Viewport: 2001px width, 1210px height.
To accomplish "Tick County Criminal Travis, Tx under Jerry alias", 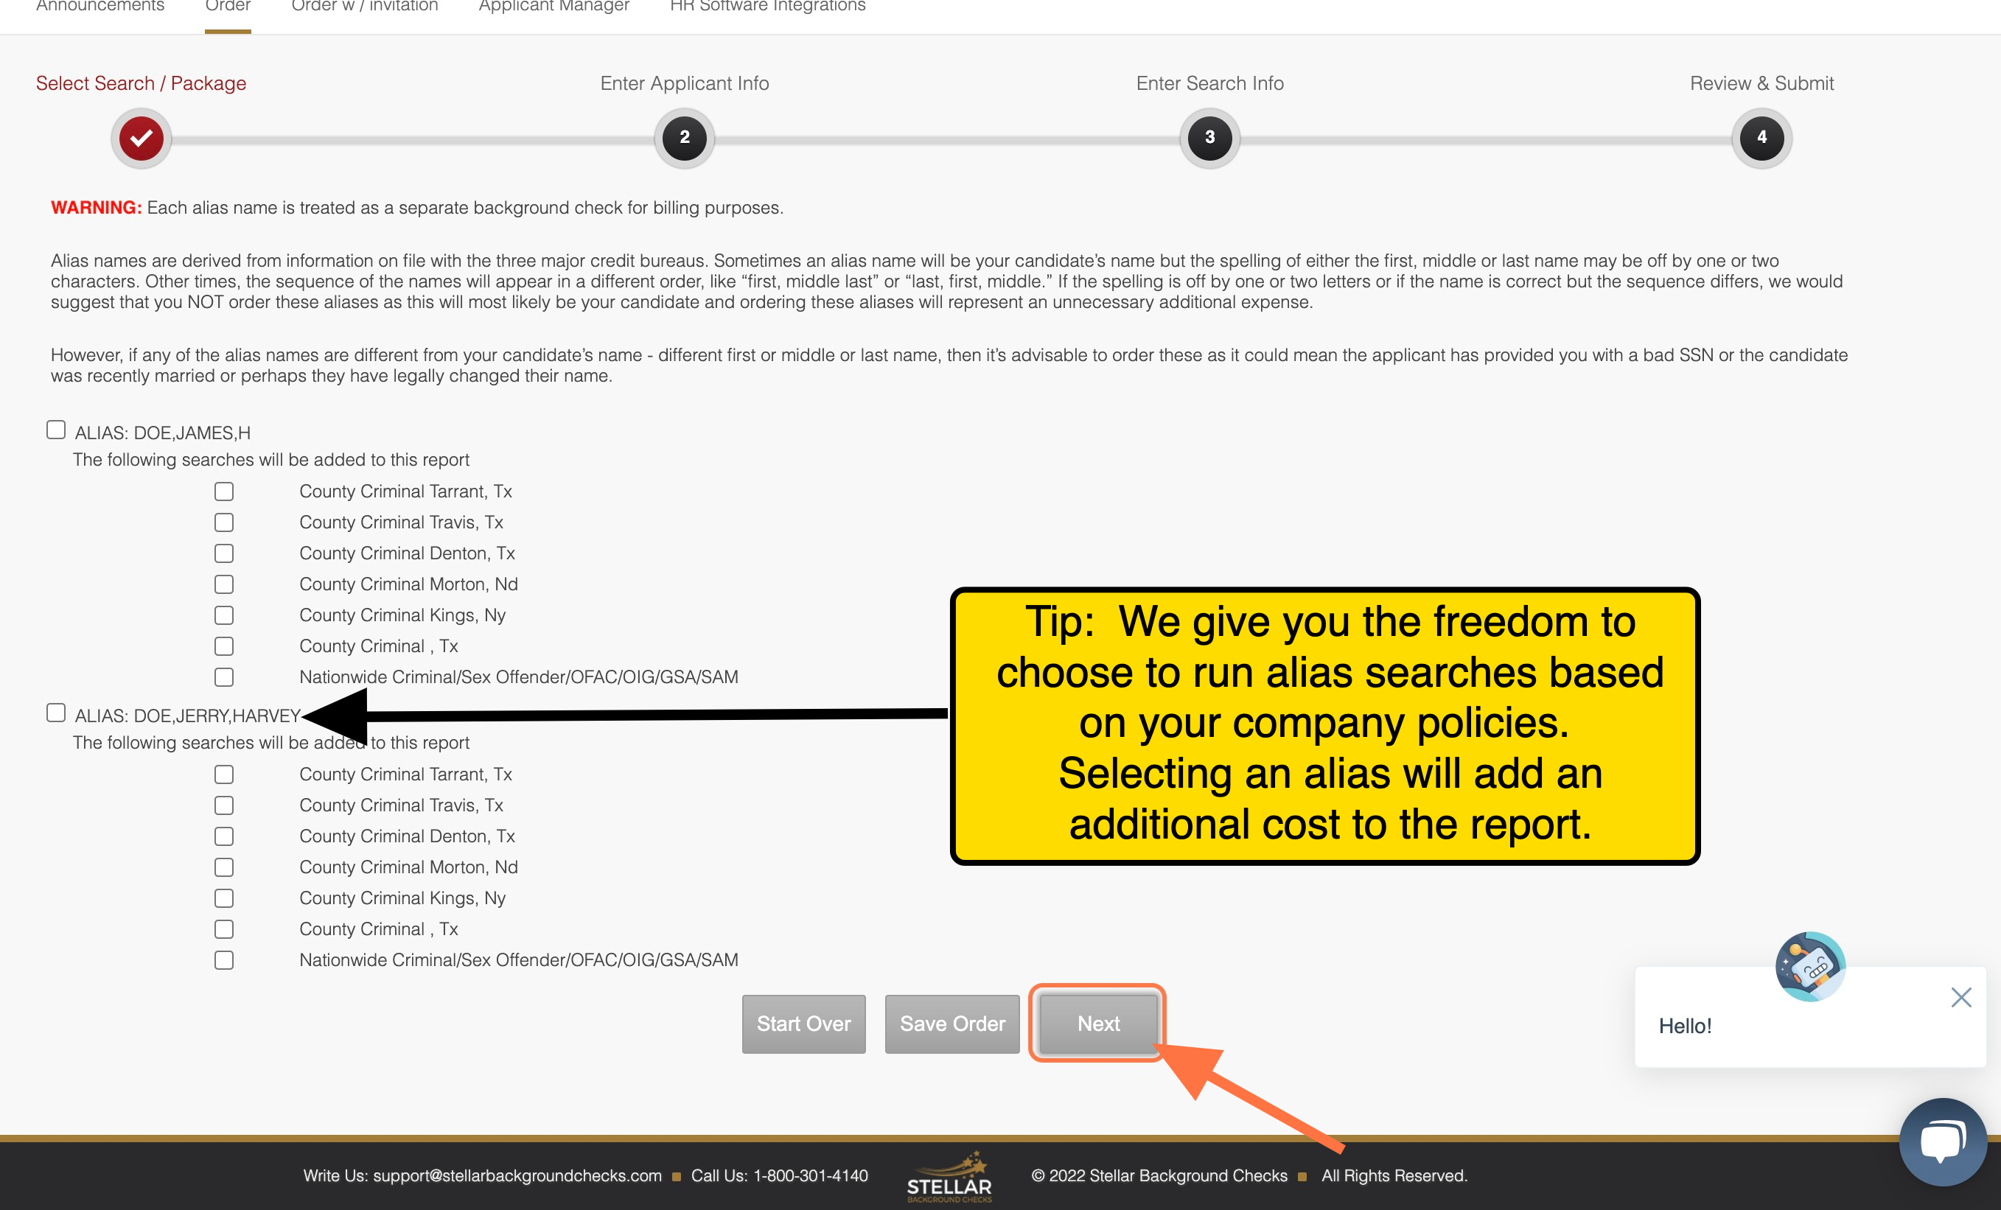I will [x=224, y=805].
